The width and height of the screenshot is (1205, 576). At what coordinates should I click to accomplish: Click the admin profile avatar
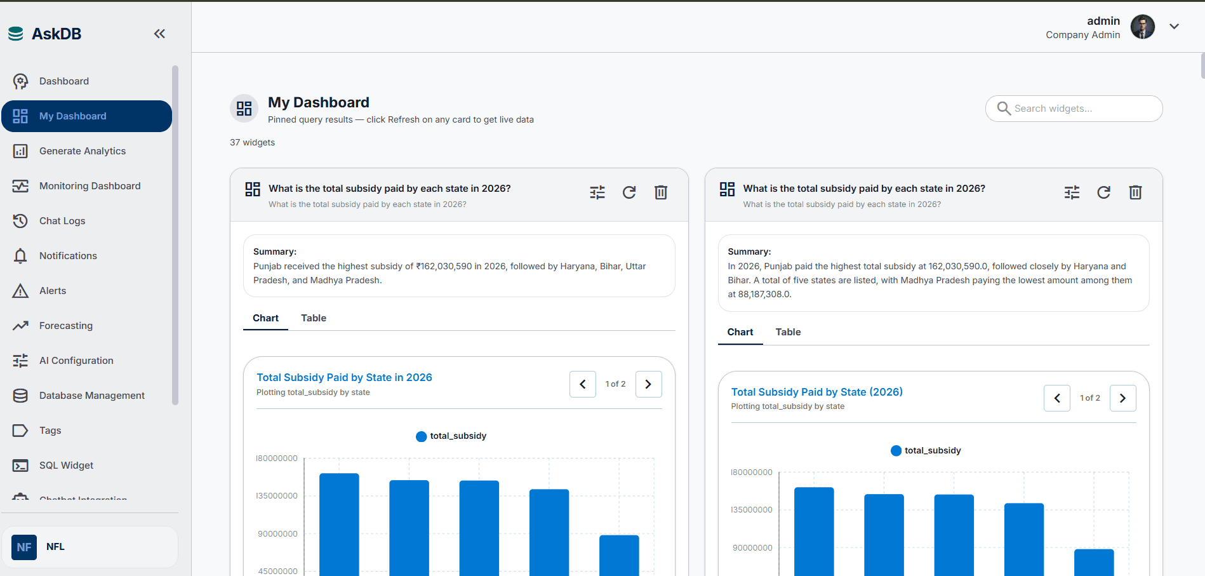(1143, 27)
